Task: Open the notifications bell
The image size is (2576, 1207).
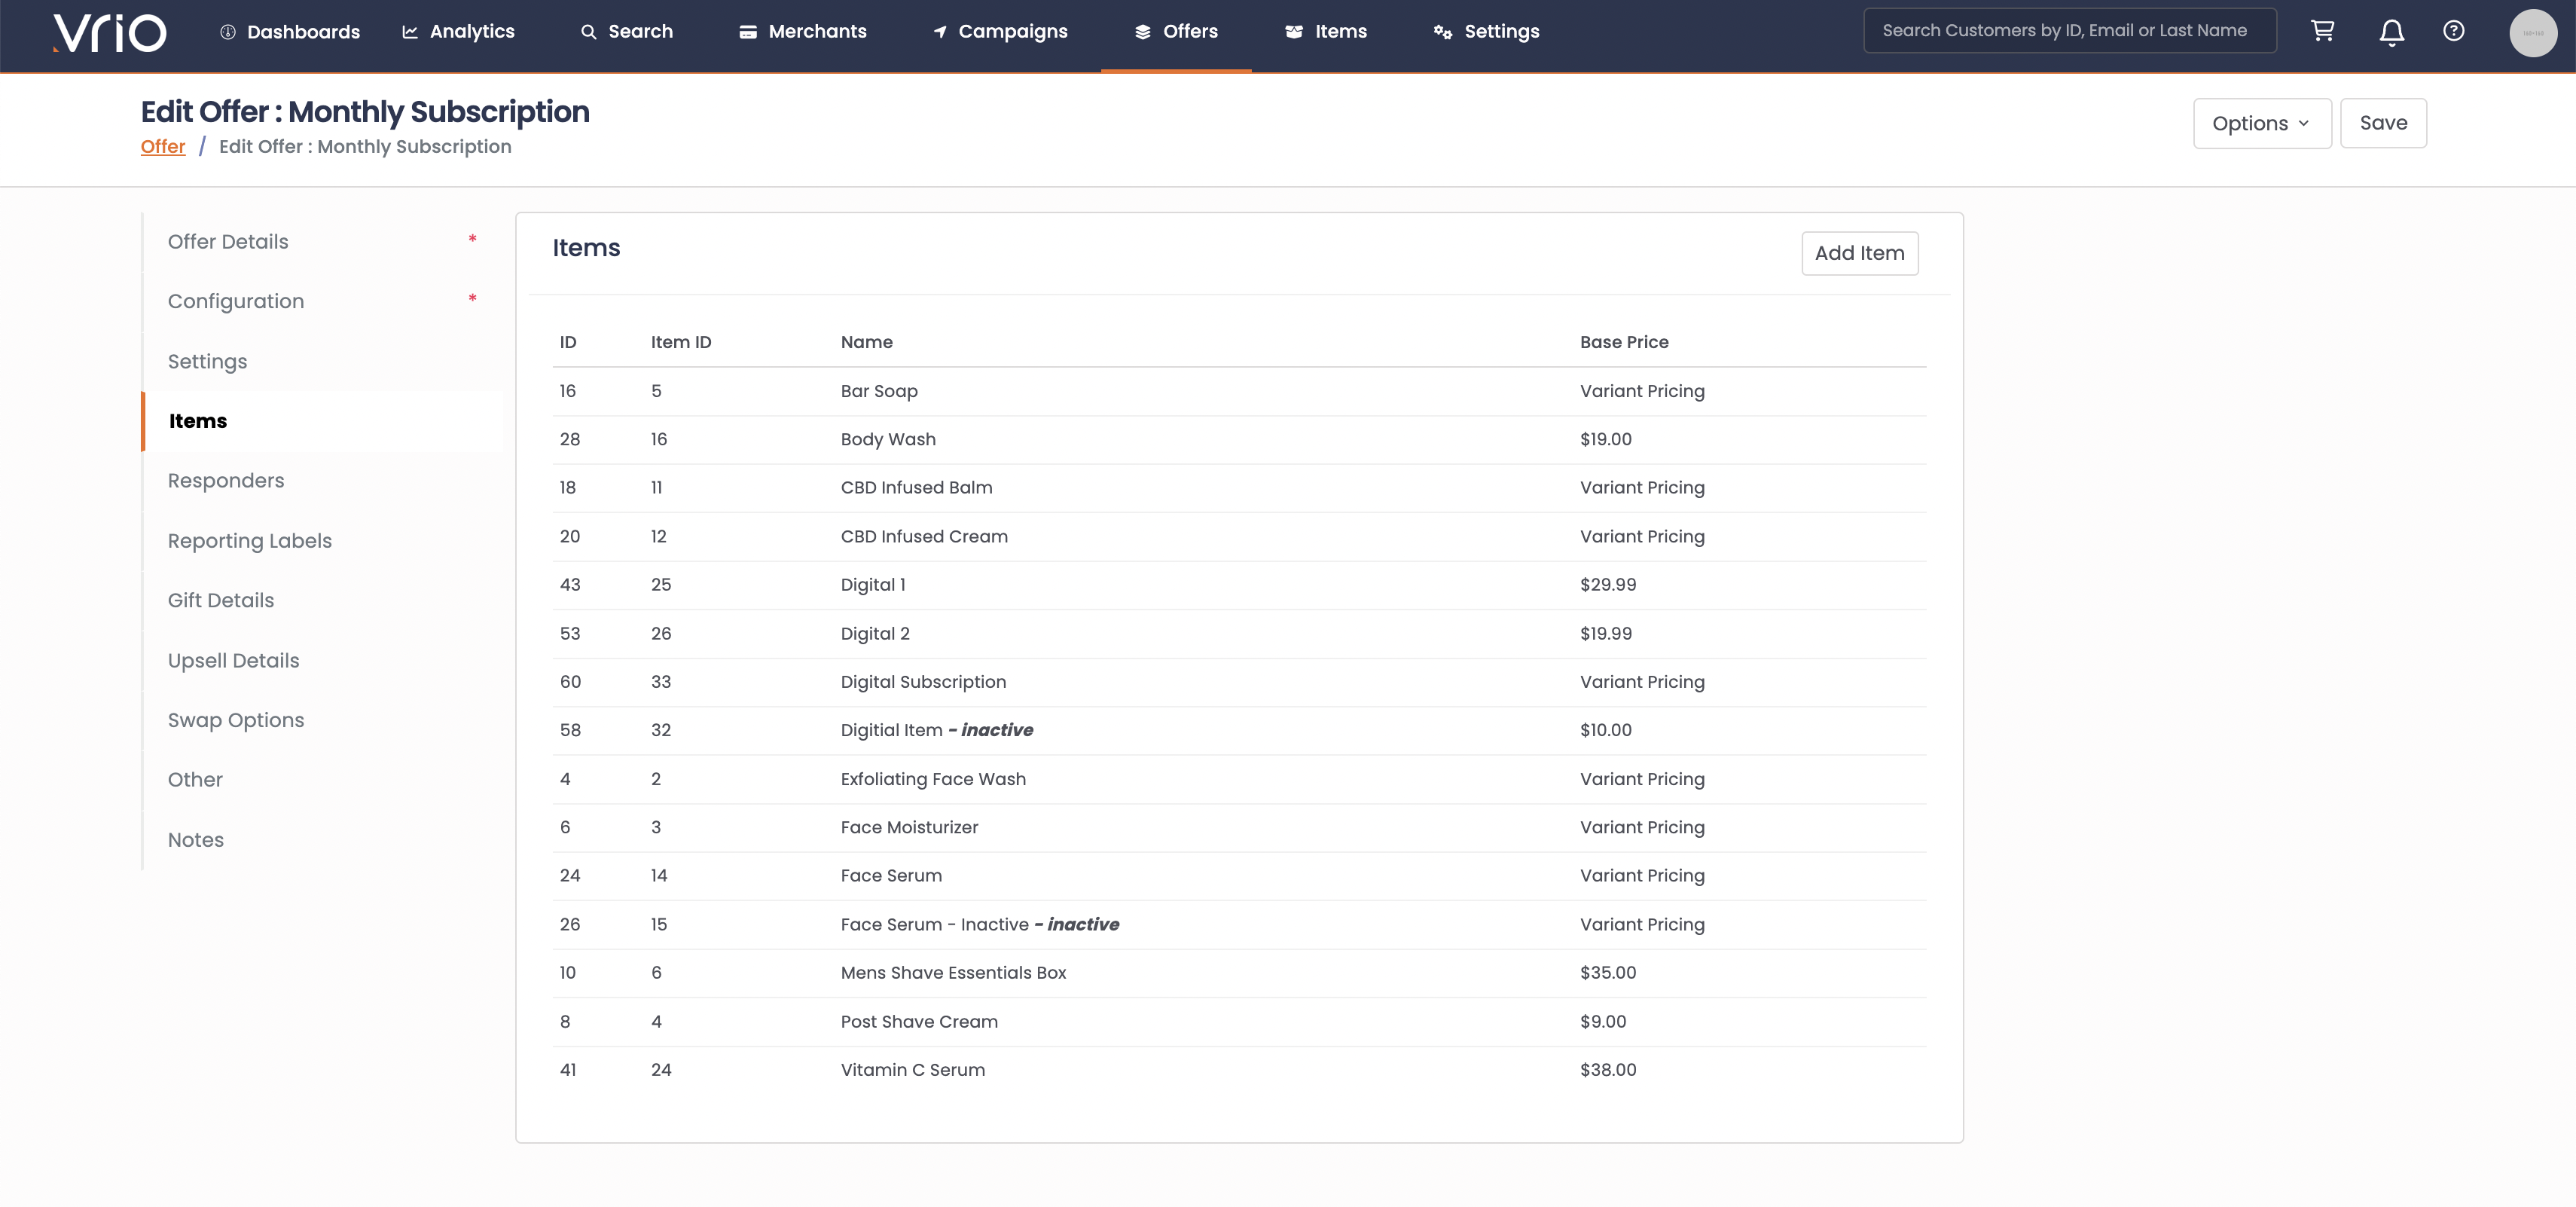Action: [2391, 32]
